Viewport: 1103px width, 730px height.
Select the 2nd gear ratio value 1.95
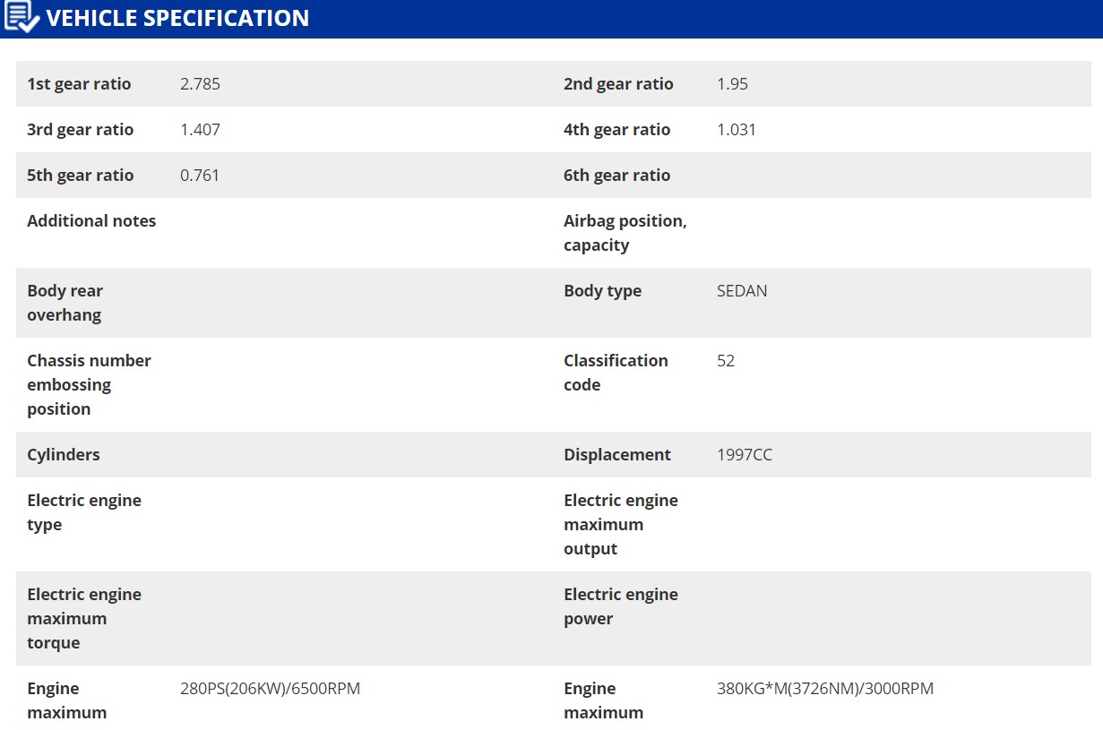(x=732, y=84)
